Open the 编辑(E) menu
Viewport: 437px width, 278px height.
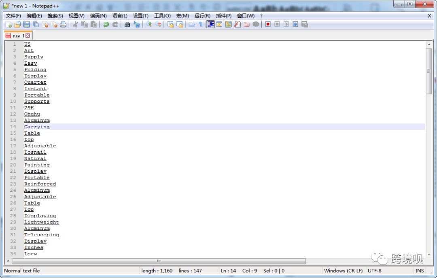click(x=34, y=16)
